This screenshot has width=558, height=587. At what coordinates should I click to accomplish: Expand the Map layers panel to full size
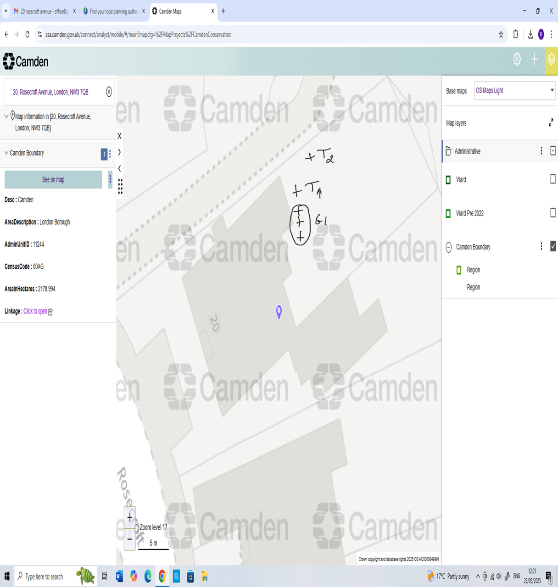pyautogui.click(x=551, y=122)
